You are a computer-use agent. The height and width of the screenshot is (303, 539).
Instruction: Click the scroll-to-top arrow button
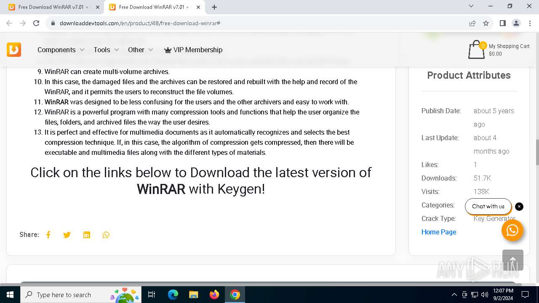pos(513,260)
